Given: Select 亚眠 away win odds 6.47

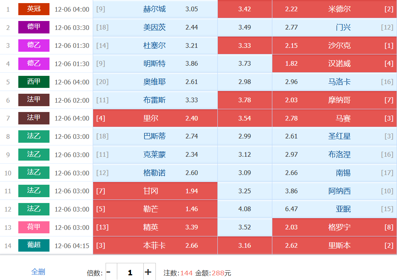Looking at the screenshot, I should 334,209.
